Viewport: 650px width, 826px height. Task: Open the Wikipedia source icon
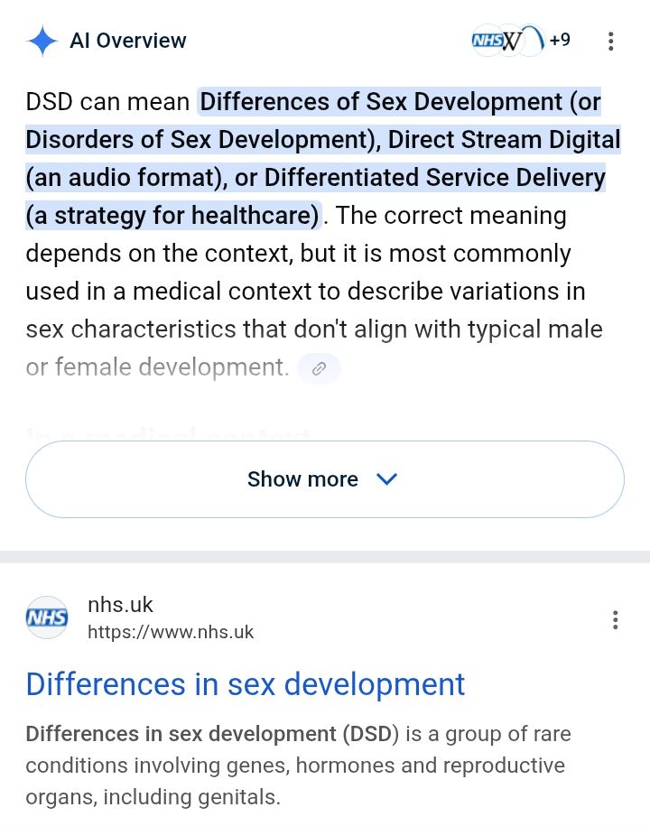[511, 41]
